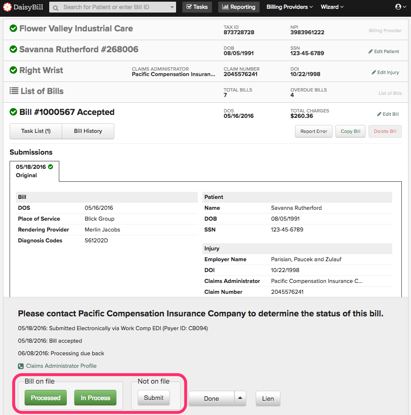Viewport: 411px width, 415px height.
Task: Focus the Search for Patient or Bill ID field
Action: tap(113, 7)
